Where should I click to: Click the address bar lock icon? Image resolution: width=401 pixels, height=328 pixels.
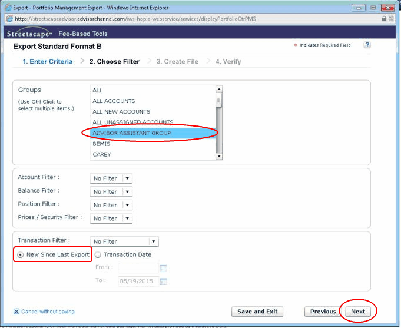pos(384,19)
